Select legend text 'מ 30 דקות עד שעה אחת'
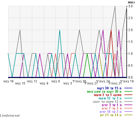This screenshot has width=135, height=118. (104, 91)
